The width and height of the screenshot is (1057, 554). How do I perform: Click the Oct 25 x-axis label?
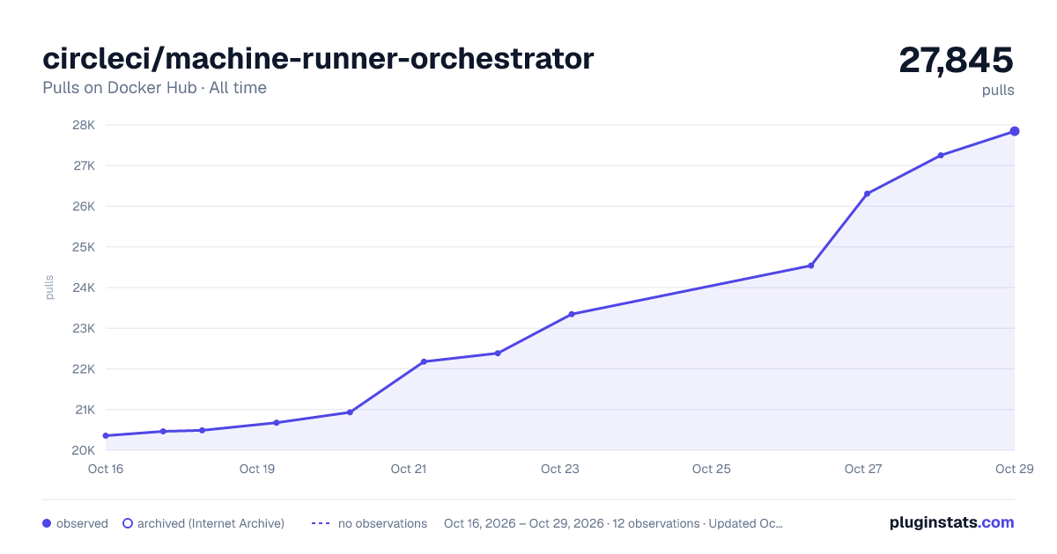tap(712, 469)
